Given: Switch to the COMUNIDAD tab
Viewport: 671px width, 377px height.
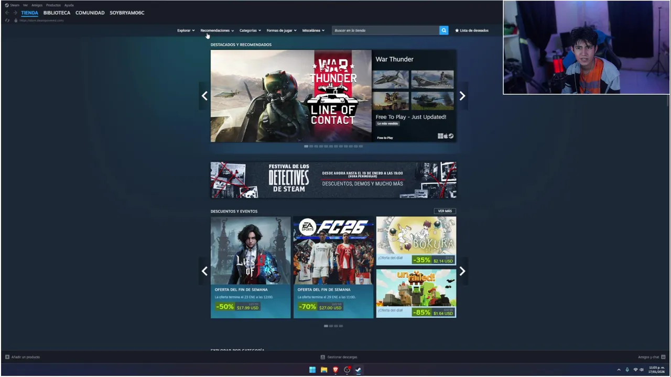Looking at the screenshot, I should tap(90, 13).
